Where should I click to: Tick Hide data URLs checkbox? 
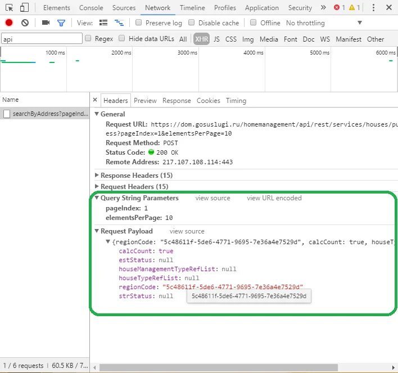click(x=122, y=38)
